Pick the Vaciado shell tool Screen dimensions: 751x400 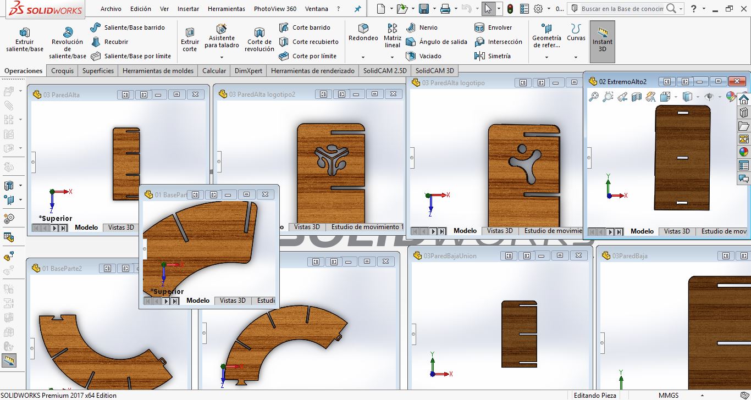(423, 56)
